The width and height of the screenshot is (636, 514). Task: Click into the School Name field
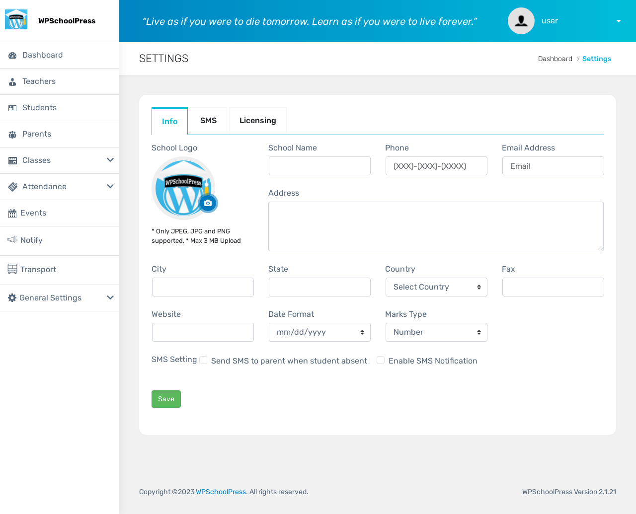click(x=319, y=166)
